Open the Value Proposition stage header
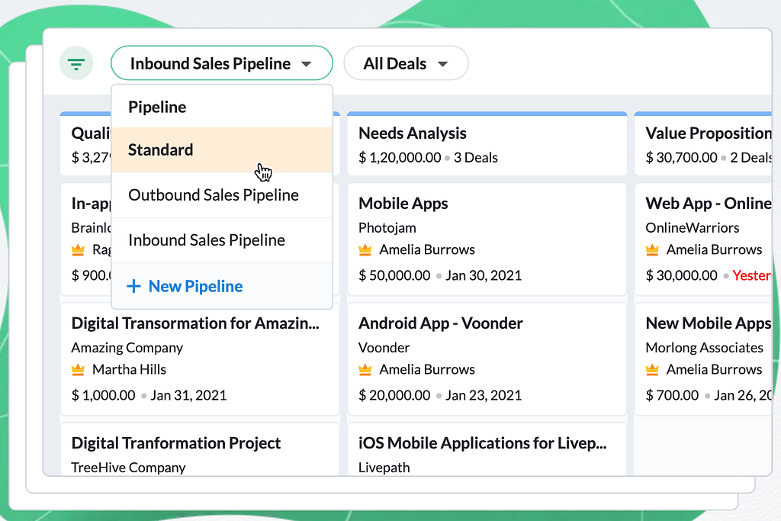The image size is (781, 521). tap(703, 144)
